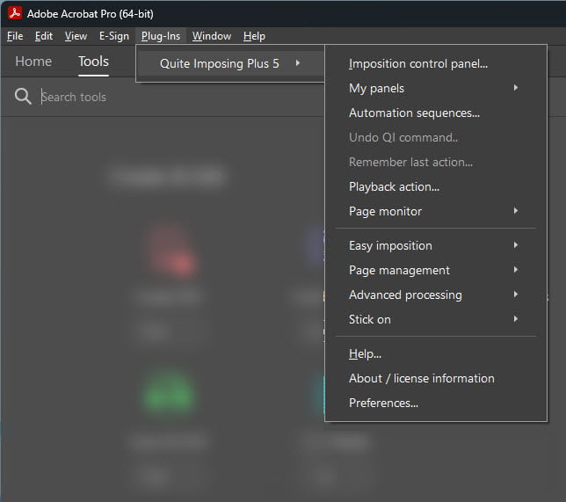Open the View menu
Viewport: 566px width, 502px height.
(x=76, y=36)
